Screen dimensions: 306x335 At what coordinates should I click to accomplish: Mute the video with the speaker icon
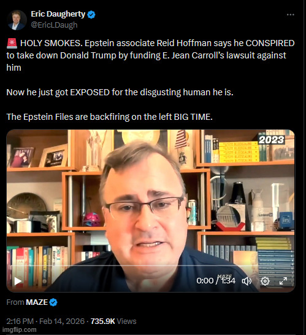[247, 281]
